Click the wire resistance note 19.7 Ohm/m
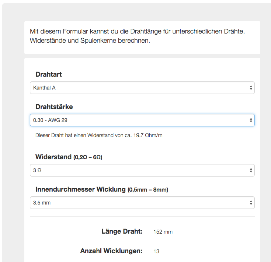271x262 pixels. [x=99, y=135]
